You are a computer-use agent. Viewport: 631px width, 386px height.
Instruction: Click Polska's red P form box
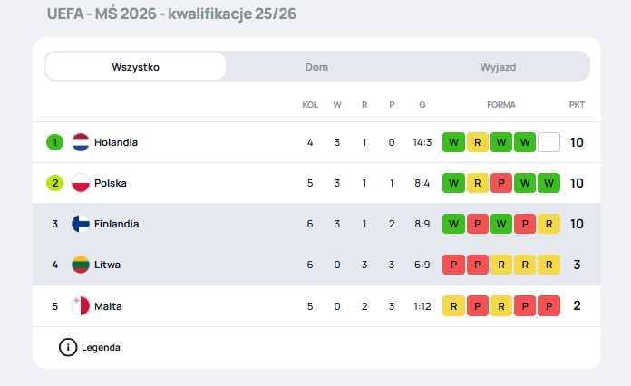501,183
